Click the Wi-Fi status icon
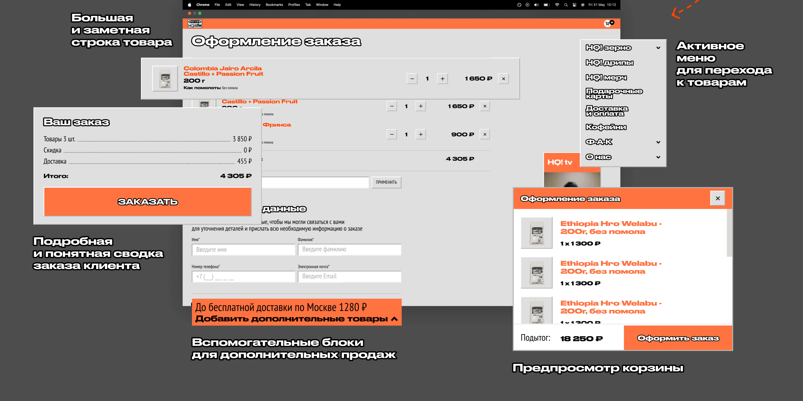This screenshot has width=803, height=401. 557,5
